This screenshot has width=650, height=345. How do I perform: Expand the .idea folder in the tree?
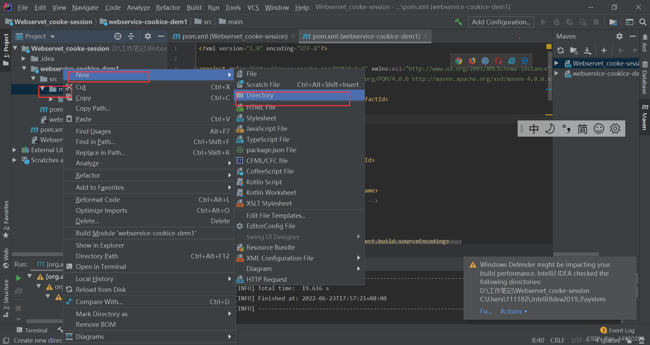pos(24,59)
